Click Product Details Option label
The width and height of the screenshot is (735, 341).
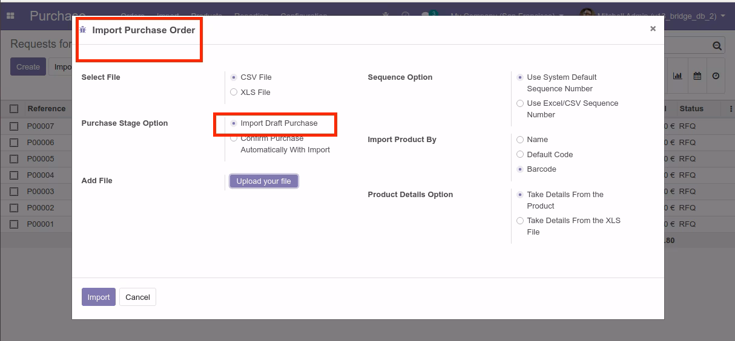410,195
